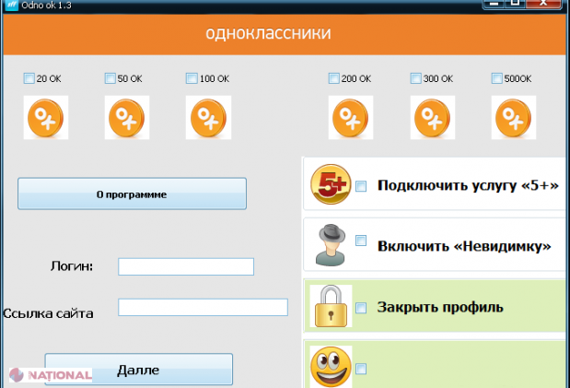Click the OK coin icon under 20 OK
The width and height of the screenshot is (570, 388).
(44, 119)
